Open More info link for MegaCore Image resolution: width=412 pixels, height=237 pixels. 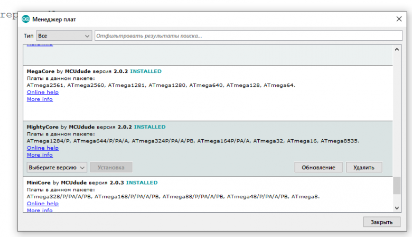40,99
